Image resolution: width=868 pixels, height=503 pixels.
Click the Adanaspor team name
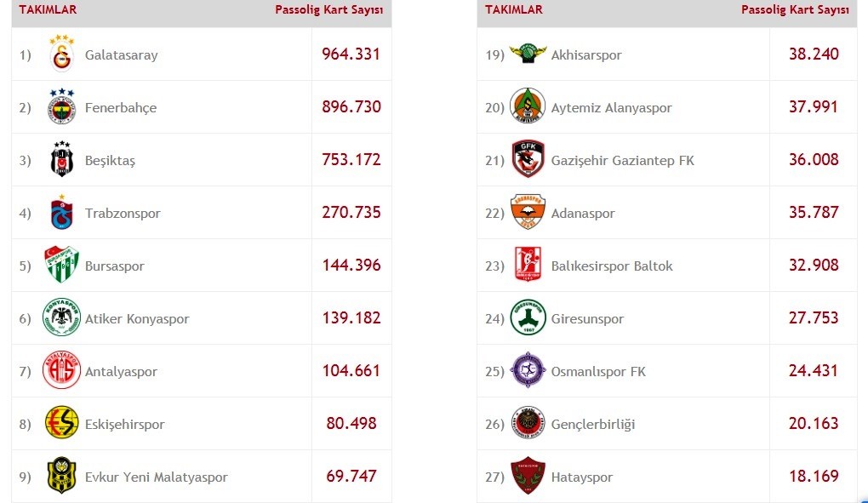[x=583, y=214]
